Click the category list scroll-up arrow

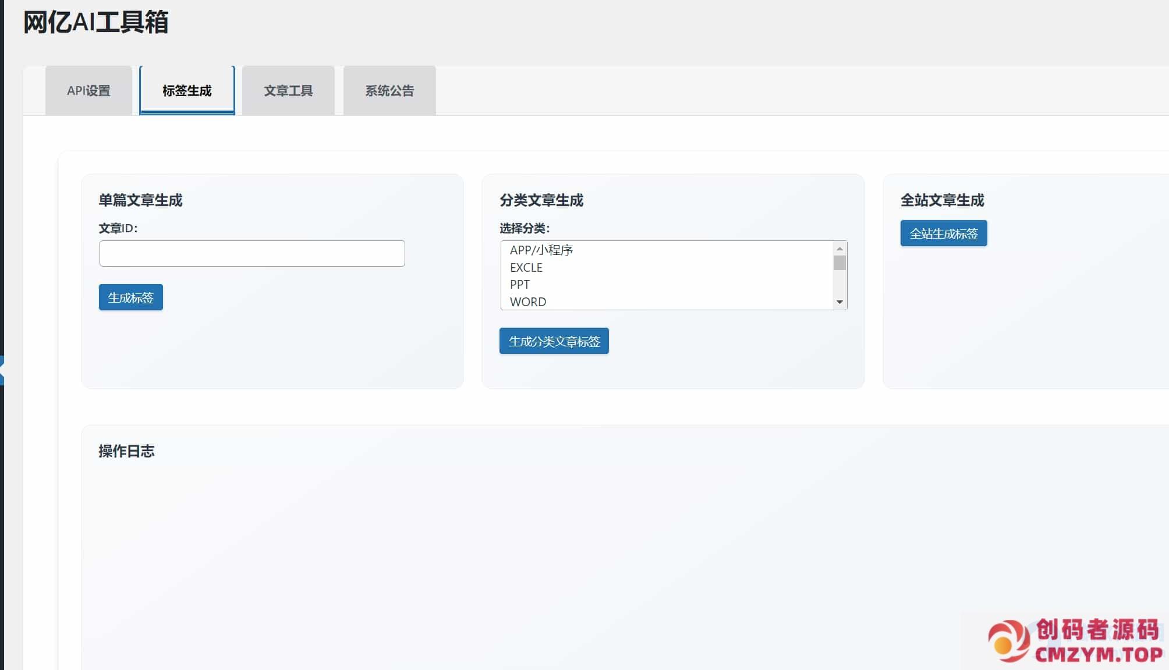(839, 249)
